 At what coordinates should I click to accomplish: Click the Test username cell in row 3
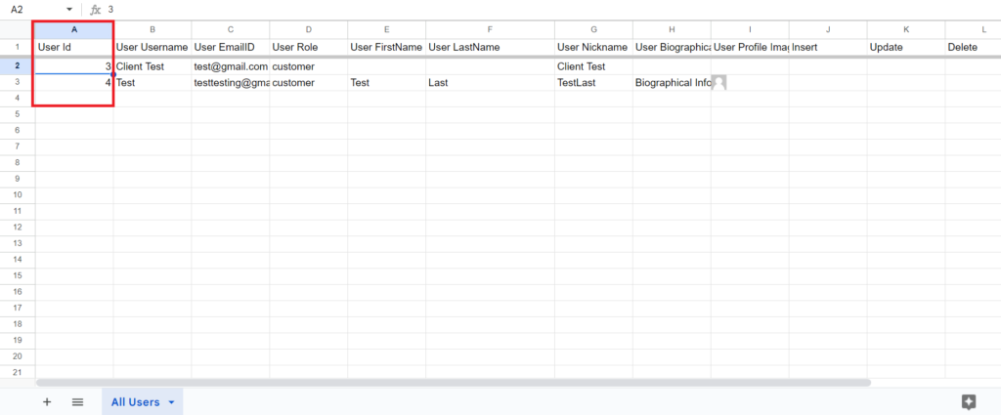click(152, 82)
